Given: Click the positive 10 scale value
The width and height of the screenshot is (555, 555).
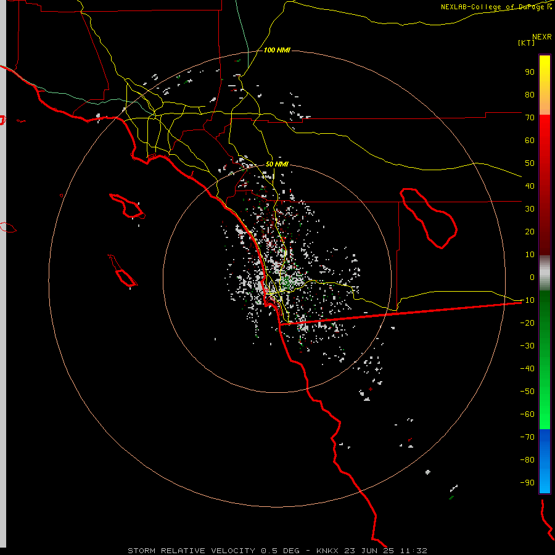Looking at the screenshot, I should click(x=530, y=255).
